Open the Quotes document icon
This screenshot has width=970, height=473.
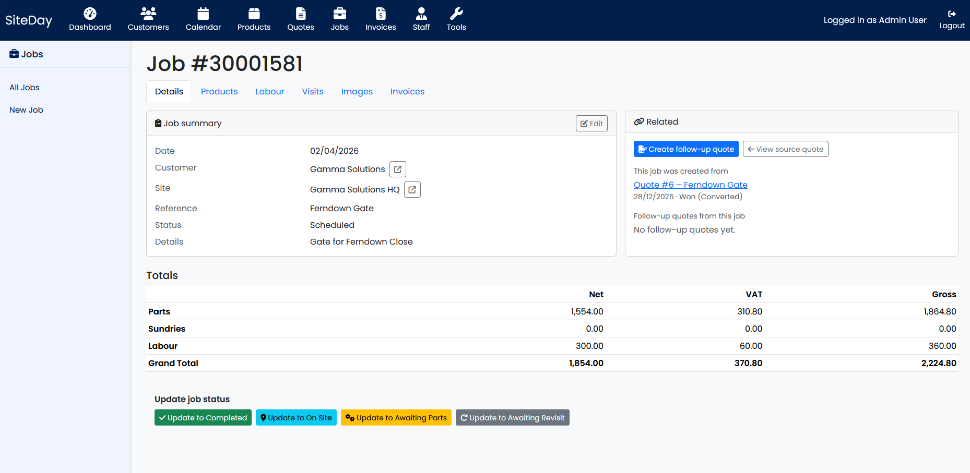coord(301,14)
